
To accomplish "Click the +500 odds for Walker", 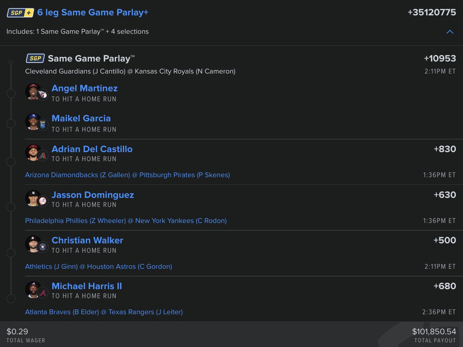I will pos(445,241).
